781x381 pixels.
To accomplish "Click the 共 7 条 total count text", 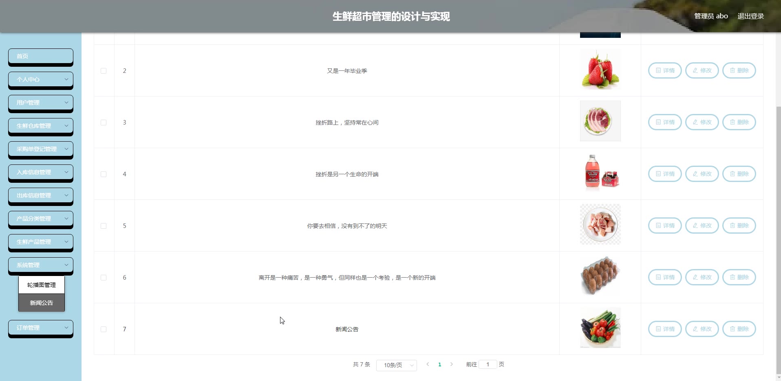I will 362,364.
